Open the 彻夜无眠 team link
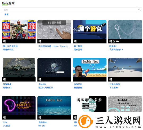The width and height of the screenshot is (143, 130). (x=78, y=50)
